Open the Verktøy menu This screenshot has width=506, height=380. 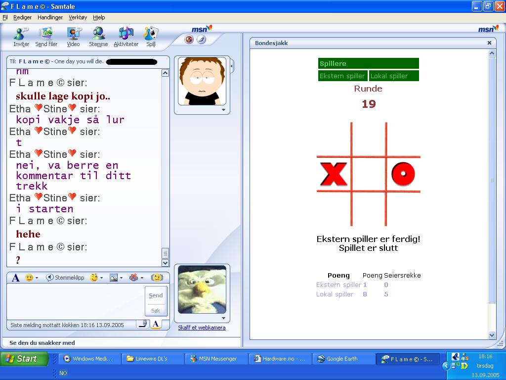78,17
